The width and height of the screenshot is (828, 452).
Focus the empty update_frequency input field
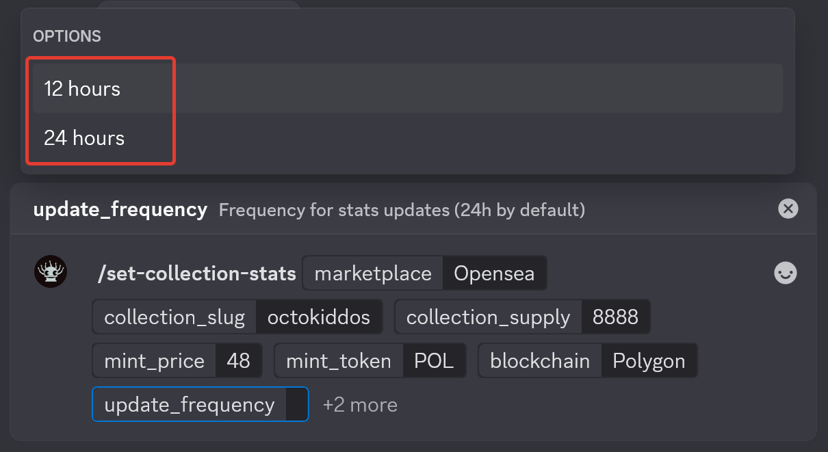296,404
